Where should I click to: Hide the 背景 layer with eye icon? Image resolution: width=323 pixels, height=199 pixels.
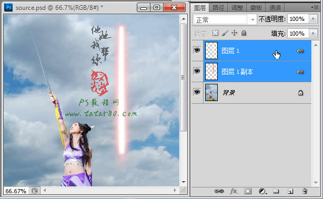197,92
